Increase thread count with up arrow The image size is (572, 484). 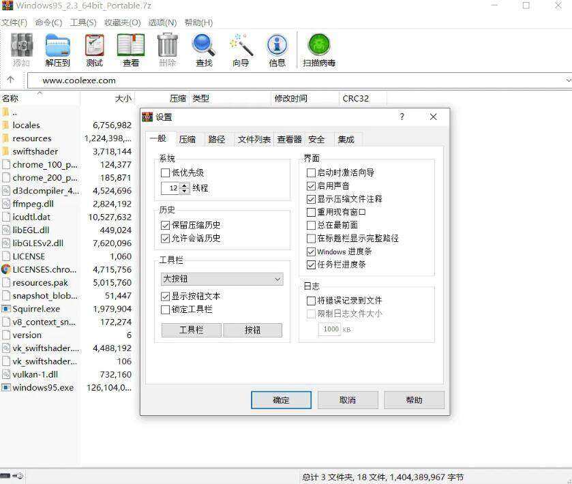coord(184,185)
